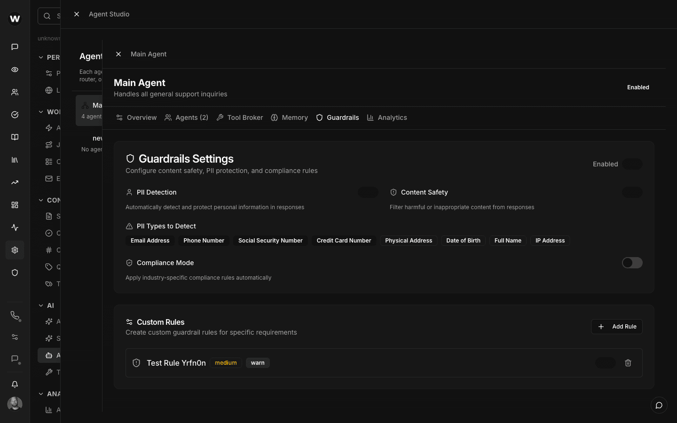Delete Test Rule Yrfn0n via trash icon
The image size is (677, 423).
[x=628, y=363]
